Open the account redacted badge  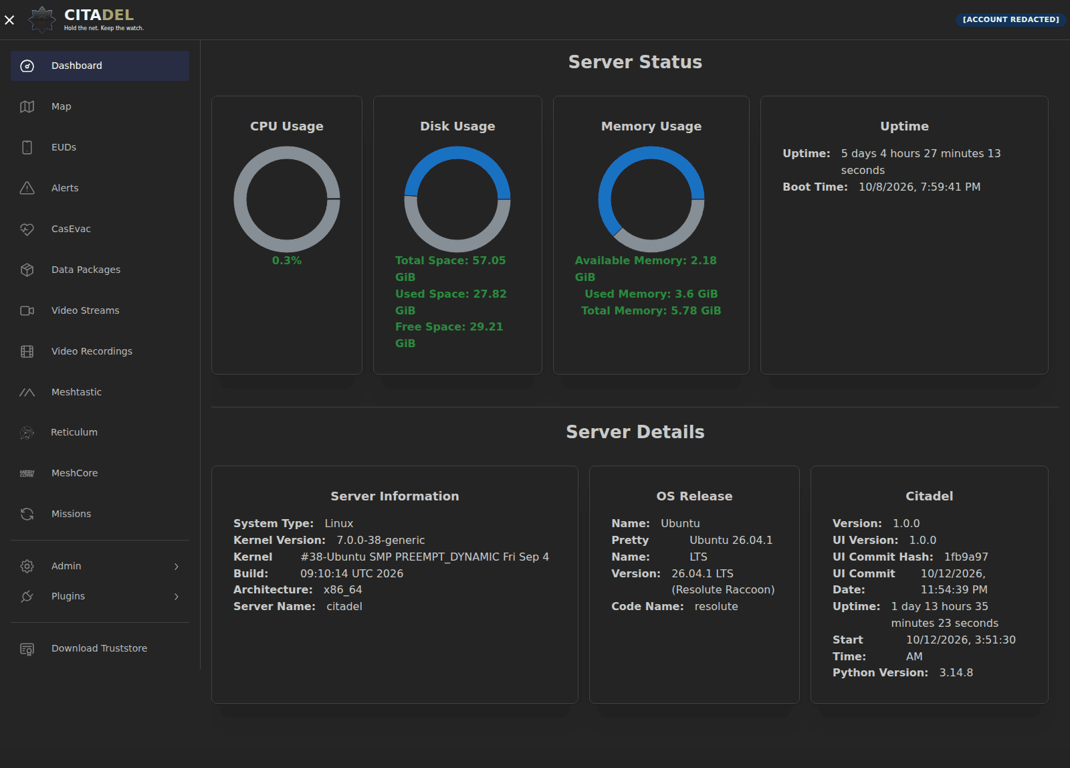[1010, 19]
